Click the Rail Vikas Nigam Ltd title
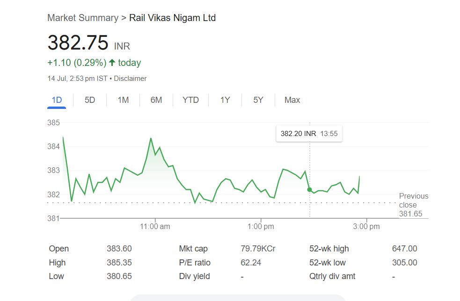This screenshot has height=301, width=460. coord(172,18)
